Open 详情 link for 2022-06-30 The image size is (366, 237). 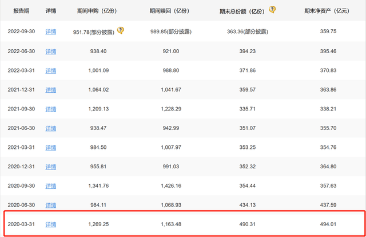point(51,52)
